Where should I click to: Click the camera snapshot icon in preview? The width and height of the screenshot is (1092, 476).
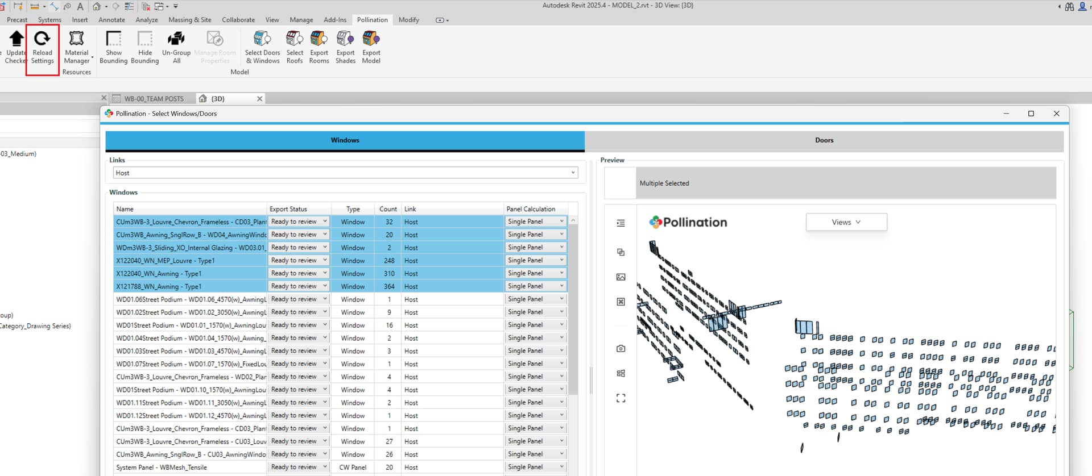click(x=621, y=348)
